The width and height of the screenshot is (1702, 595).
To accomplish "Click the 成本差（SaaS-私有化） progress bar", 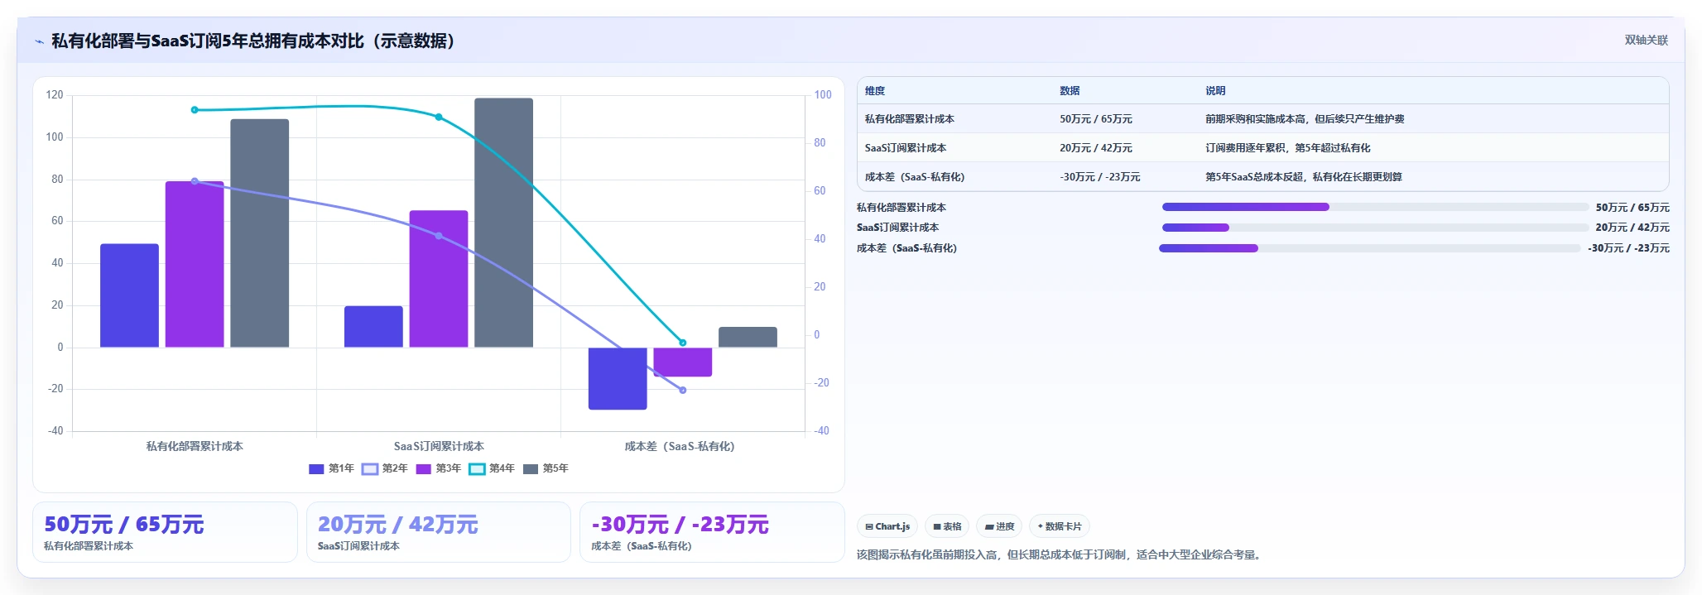I will pos(1370,248).
